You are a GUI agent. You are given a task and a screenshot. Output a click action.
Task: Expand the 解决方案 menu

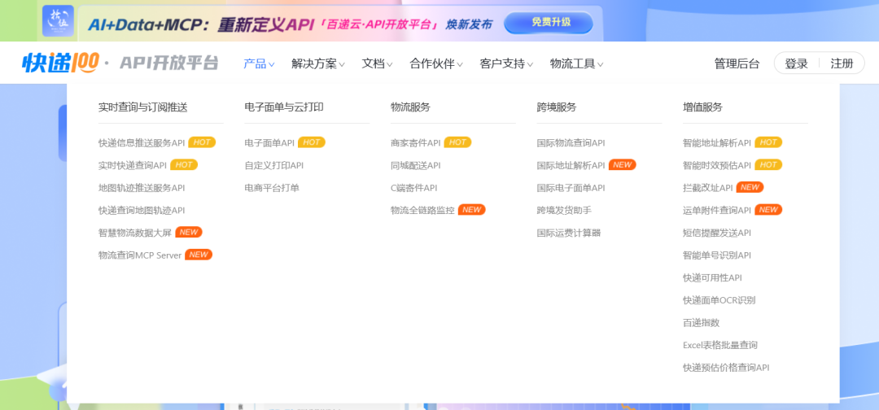click(318, 63)
